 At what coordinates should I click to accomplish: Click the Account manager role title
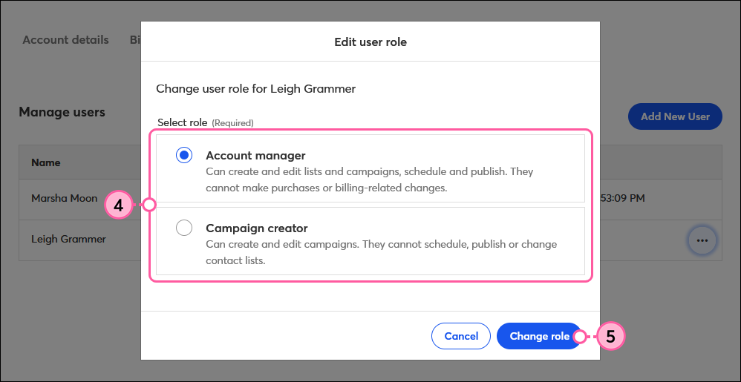coord(255,155)
